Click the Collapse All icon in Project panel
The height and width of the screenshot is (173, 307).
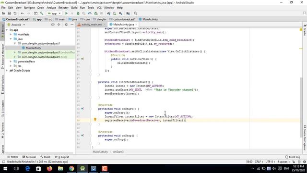(59, 25)
